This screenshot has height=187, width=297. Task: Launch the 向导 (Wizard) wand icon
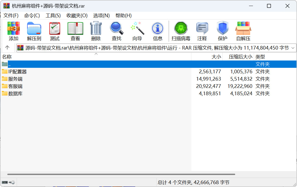[x=137, y=28]
